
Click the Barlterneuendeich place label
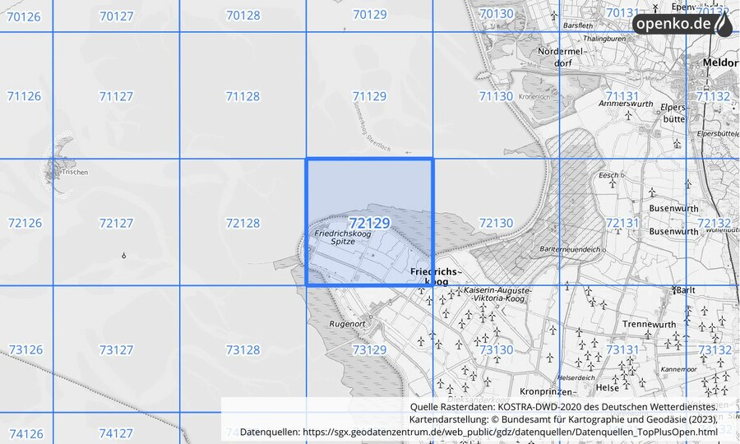[570, 249]
